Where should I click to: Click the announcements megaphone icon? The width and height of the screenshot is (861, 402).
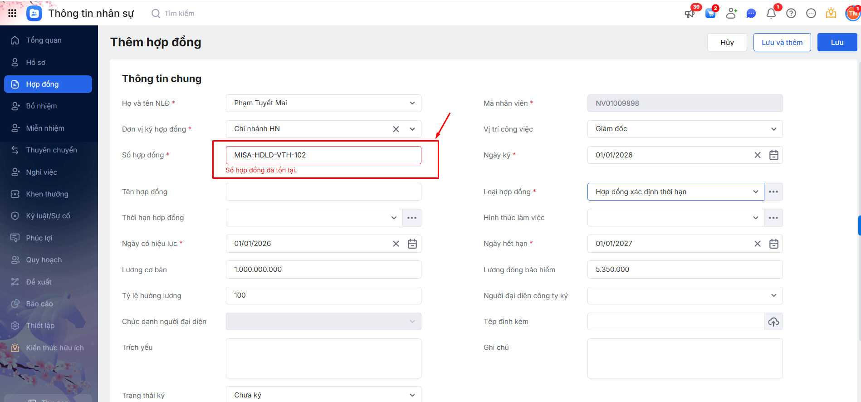point(690,14)
